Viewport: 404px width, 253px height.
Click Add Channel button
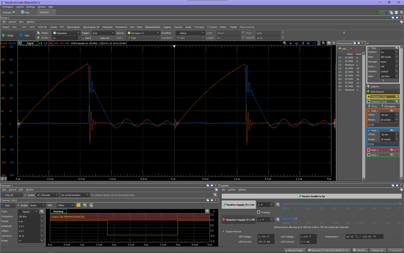383,92
